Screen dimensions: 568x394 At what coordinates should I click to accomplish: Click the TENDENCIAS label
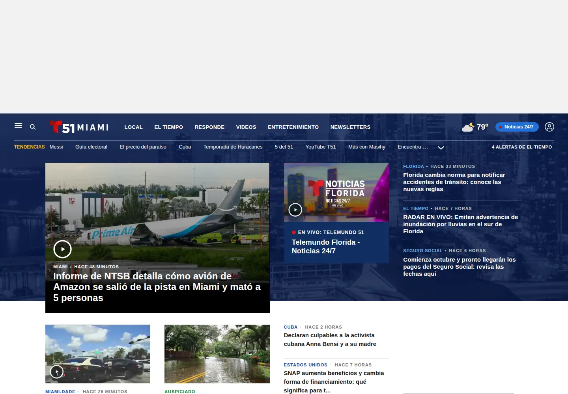click(x=29, y=147)
